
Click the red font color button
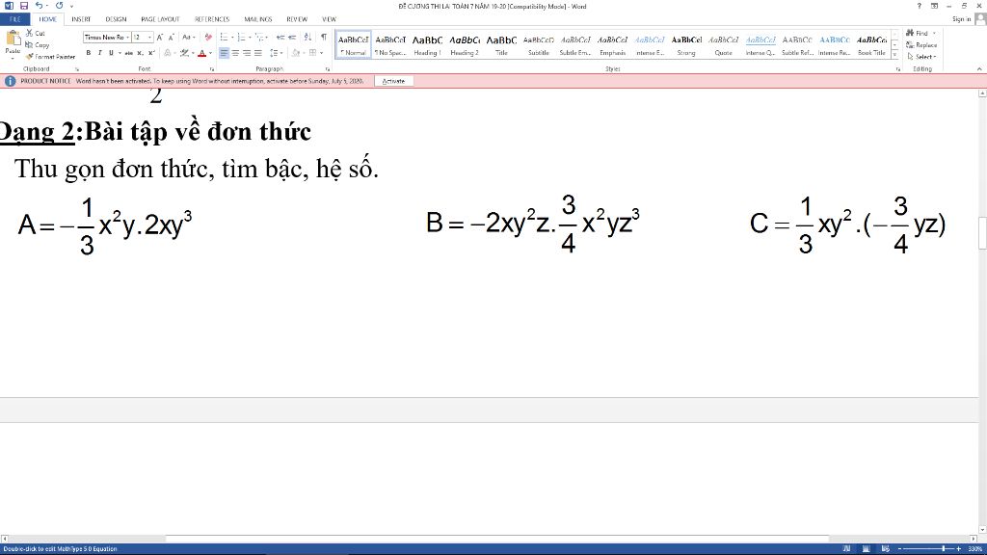[x=202, y=53]
